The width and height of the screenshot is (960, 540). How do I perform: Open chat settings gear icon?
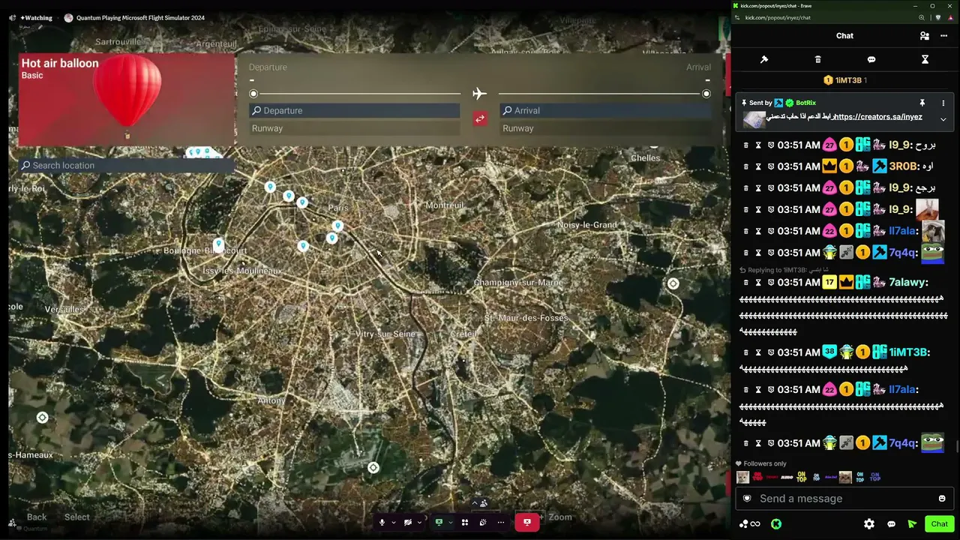point(869,524)
